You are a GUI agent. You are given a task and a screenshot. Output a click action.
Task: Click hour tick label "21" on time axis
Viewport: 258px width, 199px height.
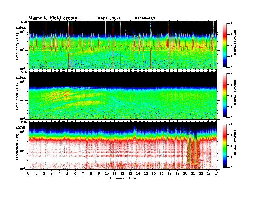(193, 174)
